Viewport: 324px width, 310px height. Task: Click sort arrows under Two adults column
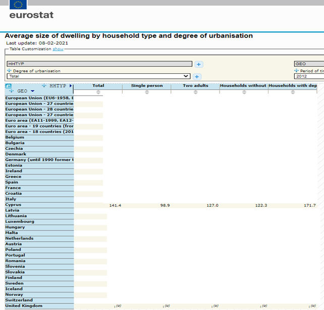click(x=195, y=92)
